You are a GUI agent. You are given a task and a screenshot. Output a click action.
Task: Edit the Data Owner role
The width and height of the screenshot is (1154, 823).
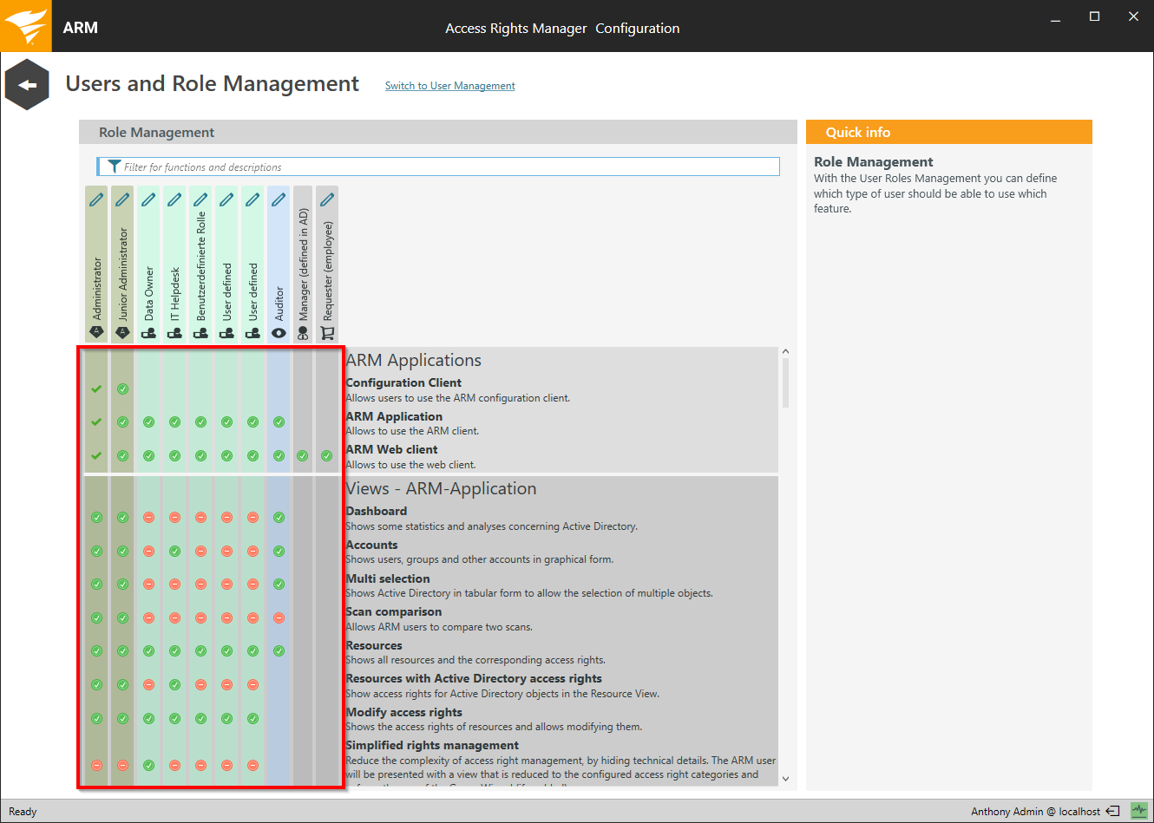[x=148, y=199]
